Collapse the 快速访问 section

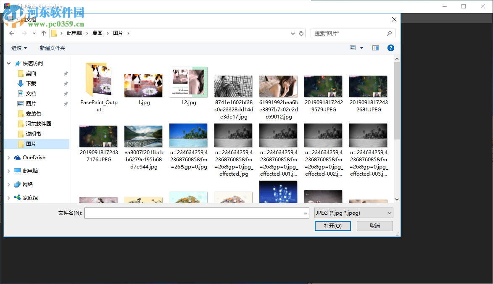8,63
